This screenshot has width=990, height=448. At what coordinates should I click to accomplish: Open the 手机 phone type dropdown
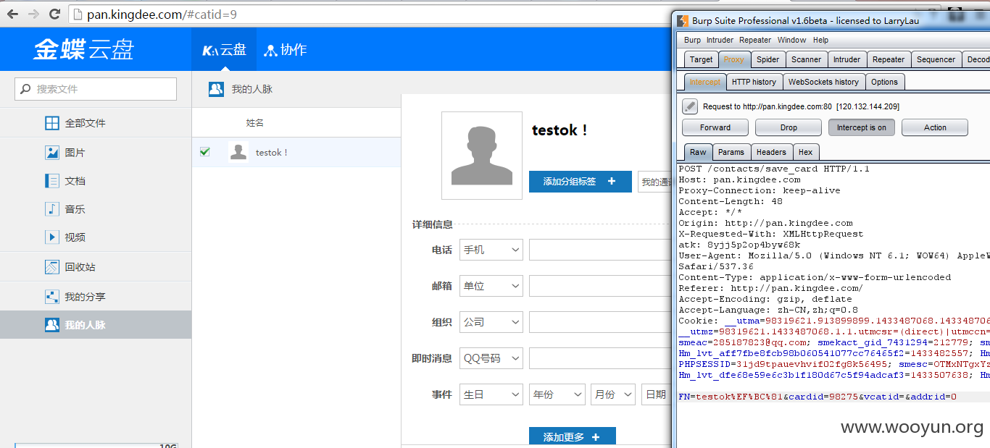[x=491, y=250]
